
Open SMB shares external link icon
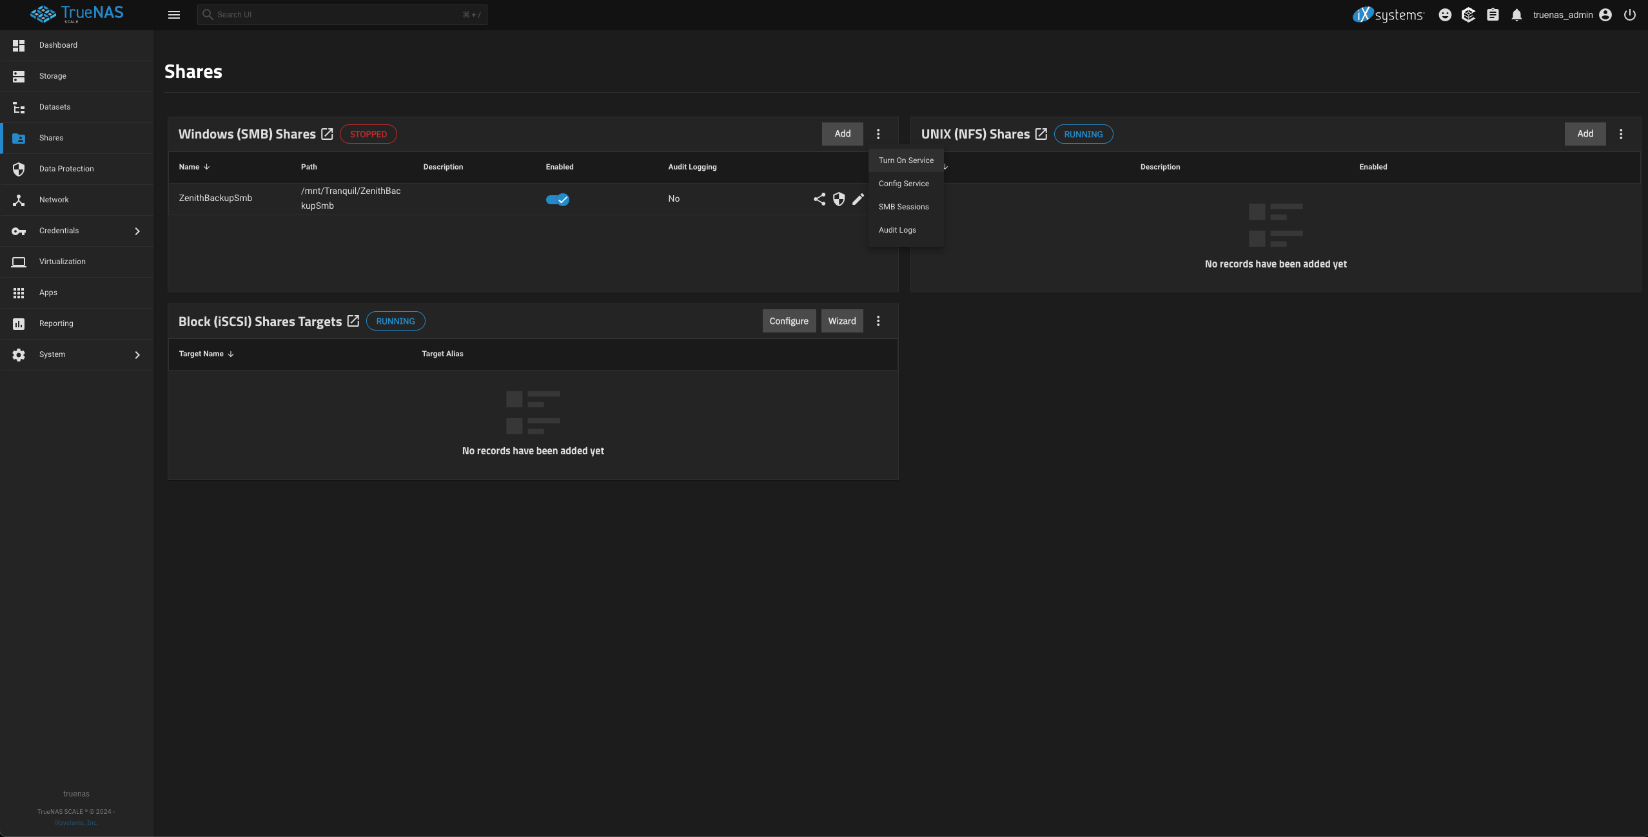(x=327, y=134)
